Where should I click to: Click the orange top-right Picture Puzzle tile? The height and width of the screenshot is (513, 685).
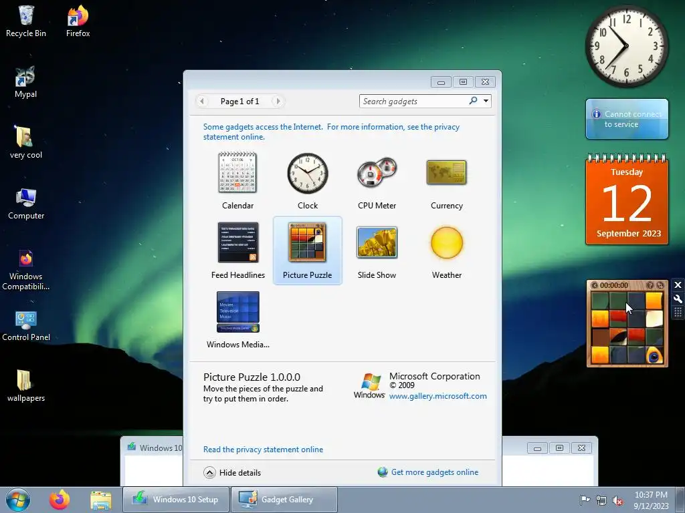coord(654,301)
